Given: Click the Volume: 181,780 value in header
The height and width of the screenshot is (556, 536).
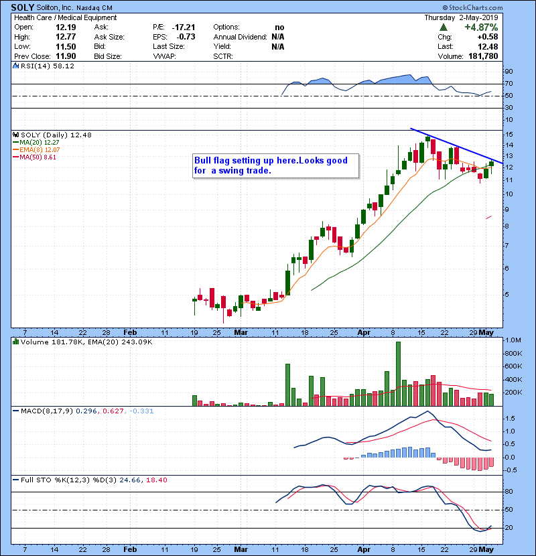Looking at the screenshot, I should click(483, 56).
